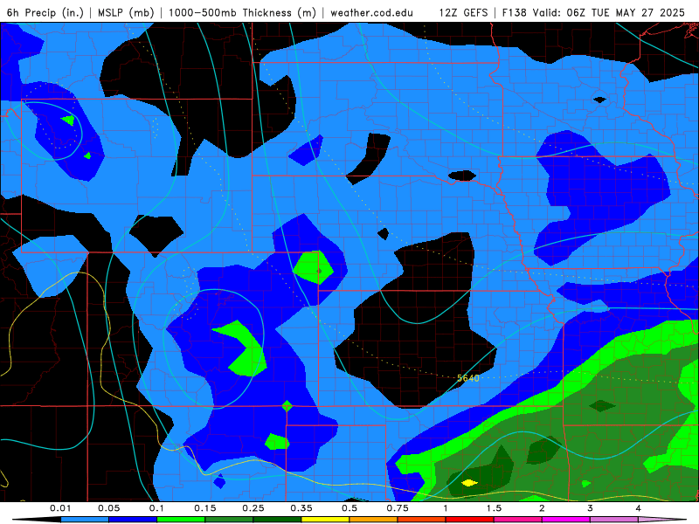Viewport: 699px width, 524px height.
Task: Select the red 1–1.5 legend swatch
Action: [470, 520]
